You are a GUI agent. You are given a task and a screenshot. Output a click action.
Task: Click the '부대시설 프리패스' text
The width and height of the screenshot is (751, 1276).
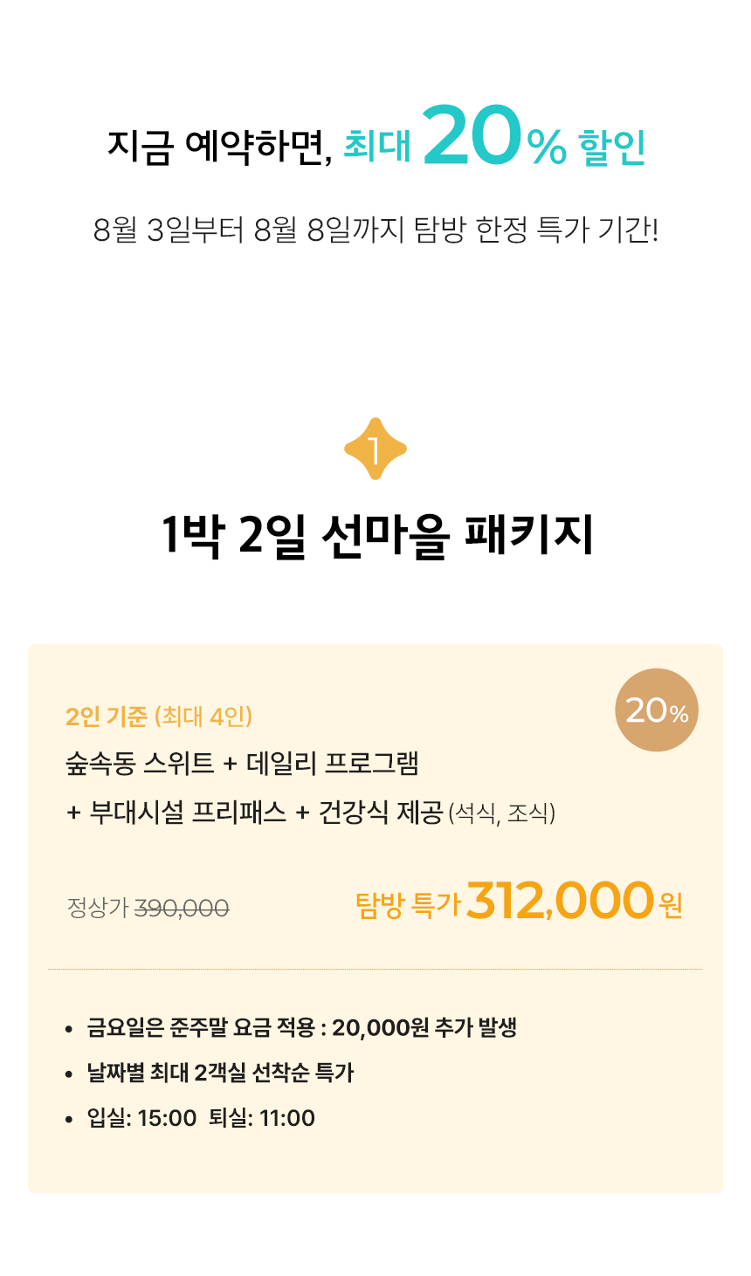pyautogui.click(x=188, y=813)
